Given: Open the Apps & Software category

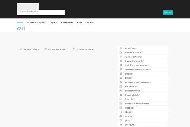Looking at the screenshot, I should tap(133, 57).
